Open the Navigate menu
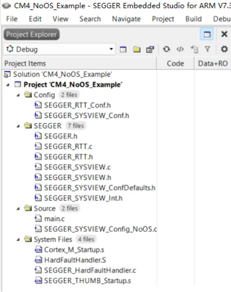Image resolution: width=231 pixels, height=292 pixels. pyautogui.click(x=126, y=19)
